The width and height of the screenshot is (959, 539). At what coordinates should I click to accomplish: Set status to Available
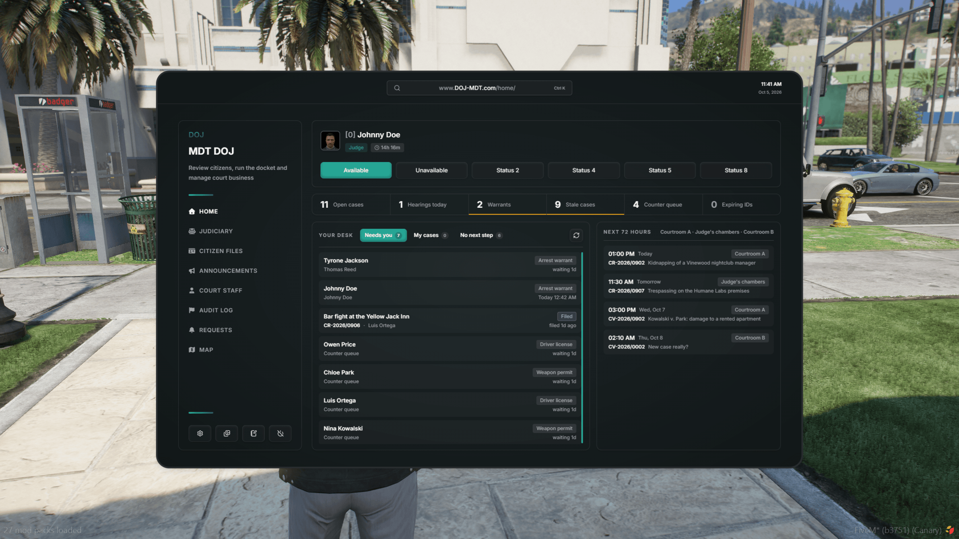click(x=356, y=170)
